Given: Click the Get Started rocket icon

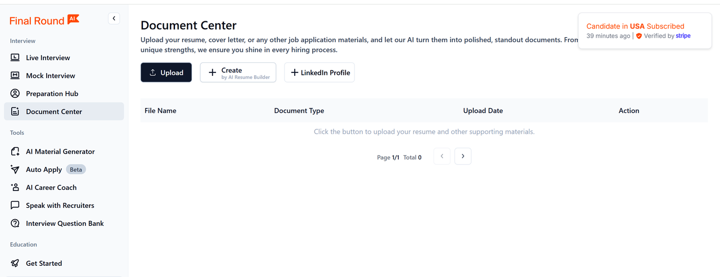Looking at the screenshot, I should pyautogui.click(x=15, y=264).
